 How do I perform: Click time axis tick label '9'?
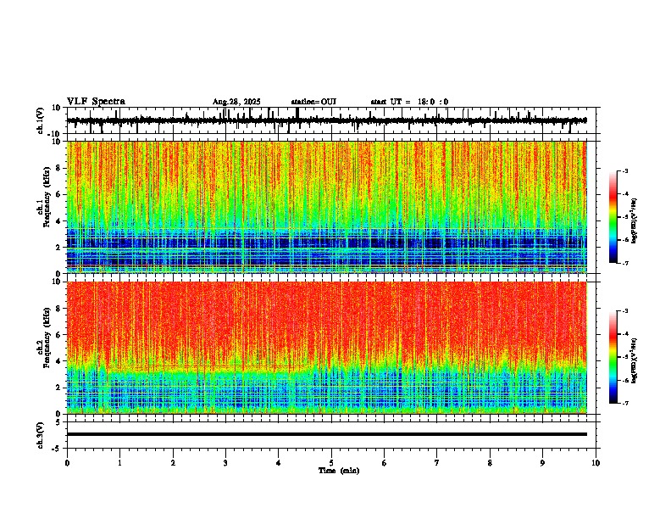[x=542, y=463]
